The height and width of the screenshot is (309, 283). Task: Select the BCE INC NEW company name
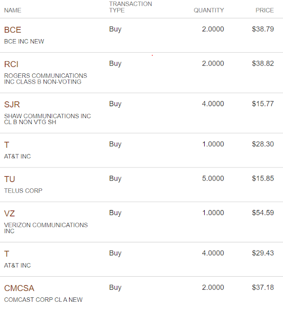click(24, 42)
